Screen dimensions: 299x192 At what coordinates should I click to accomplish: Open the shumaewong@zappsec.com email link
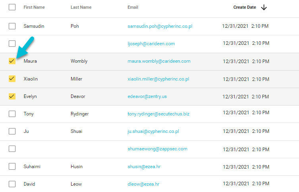click(x=157, y=149)
